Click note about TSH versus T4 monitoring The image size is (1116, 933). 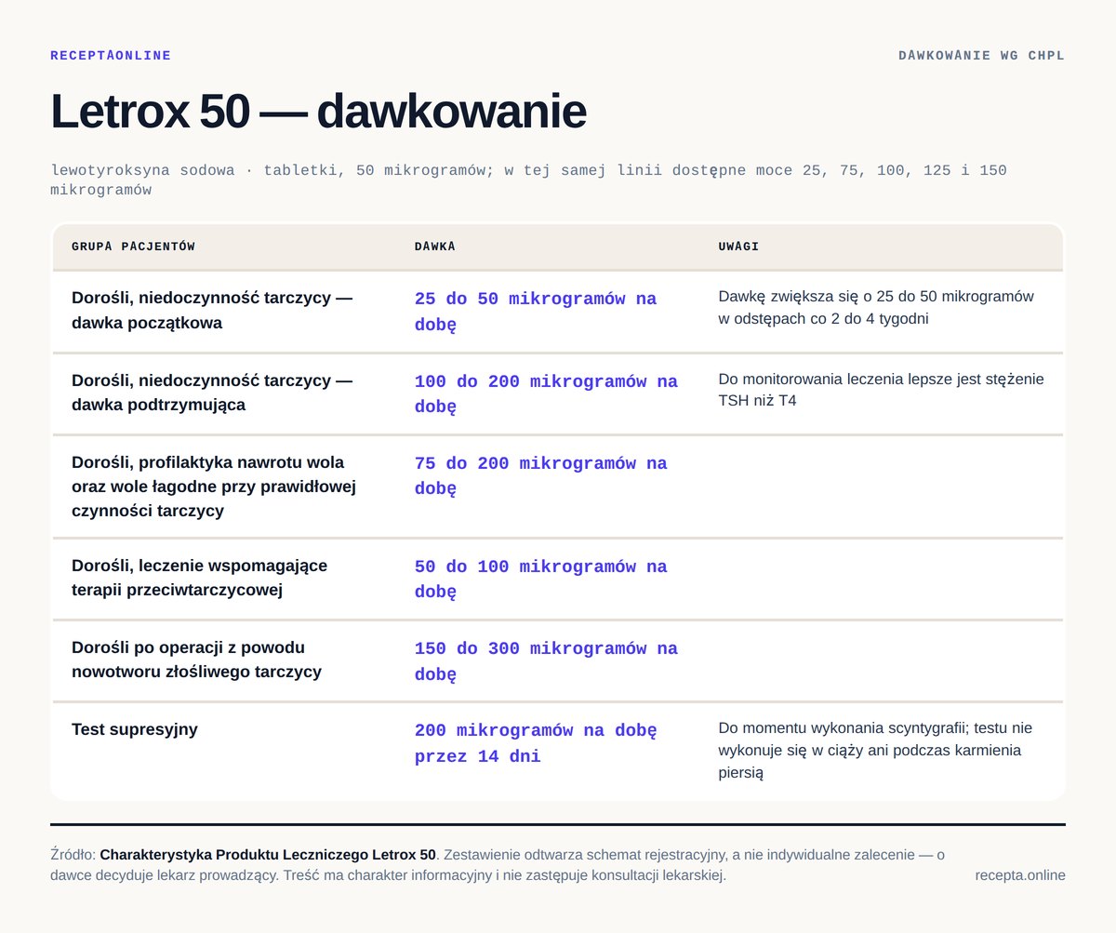point(882,390)
